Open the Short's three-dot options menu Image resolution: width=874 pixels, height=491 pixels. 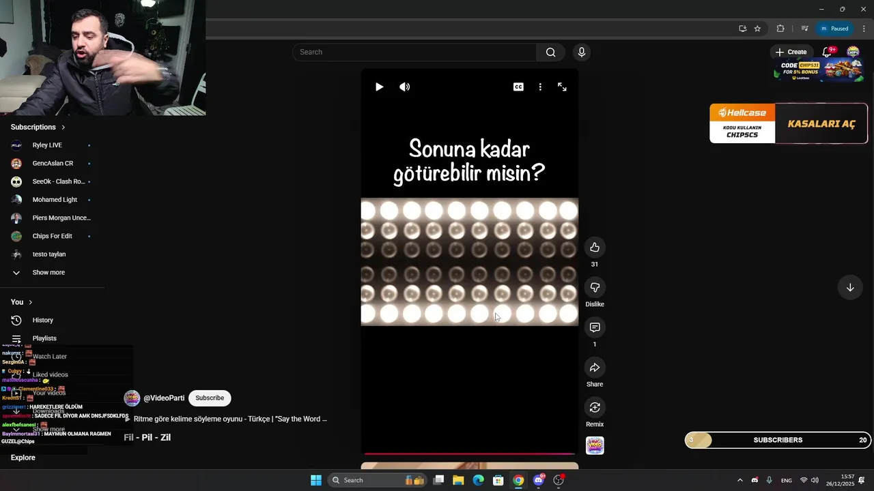pos(540,87)
